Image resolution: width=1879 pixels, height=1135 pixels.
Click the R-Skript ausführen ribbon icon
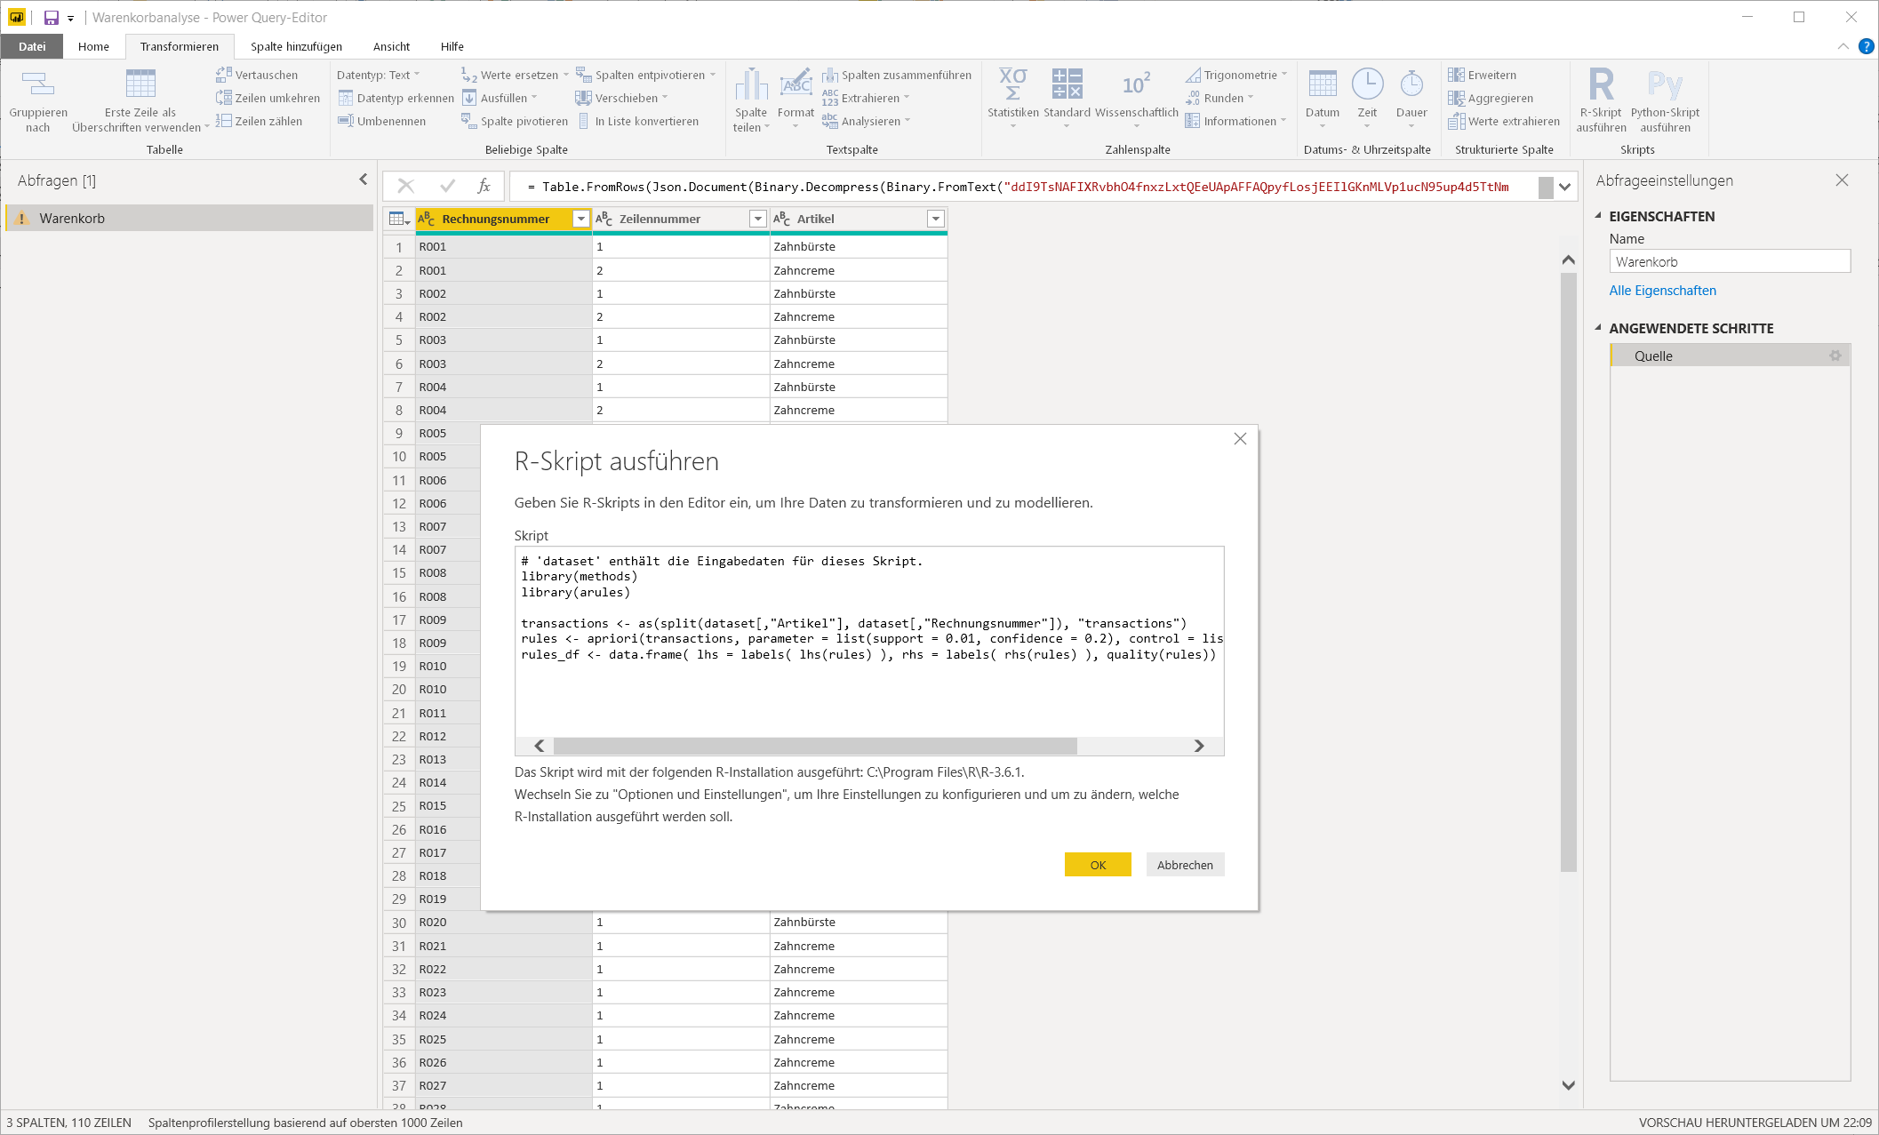[x=1601, y=85]
